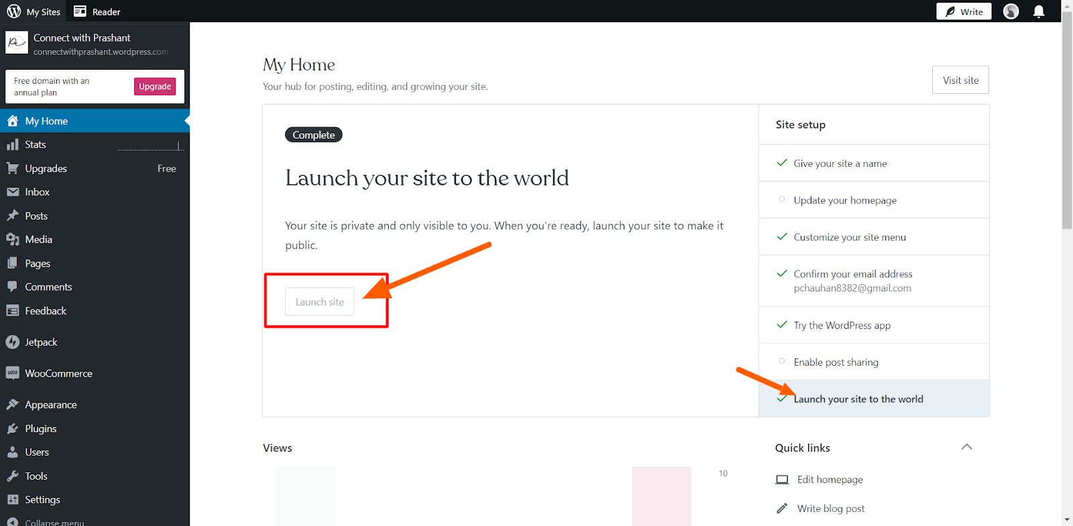The image size is (1073, 526).
Task: Click the WooCommerce logo icon
Action: click(12, 373)
